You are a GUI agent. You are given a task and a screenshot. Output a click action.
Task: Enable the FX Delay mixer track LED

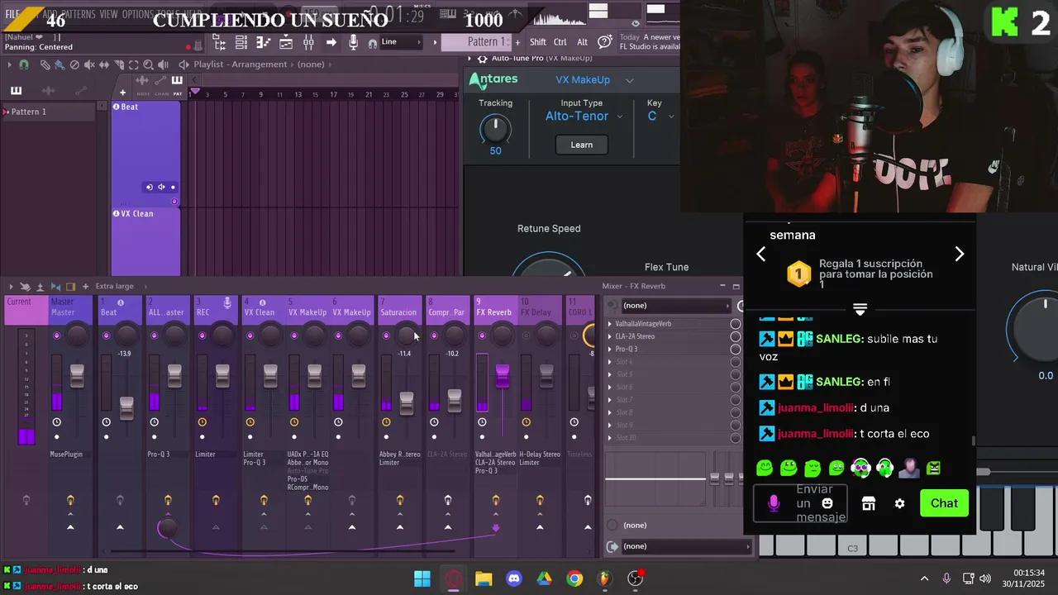click(x=527, y=336)
